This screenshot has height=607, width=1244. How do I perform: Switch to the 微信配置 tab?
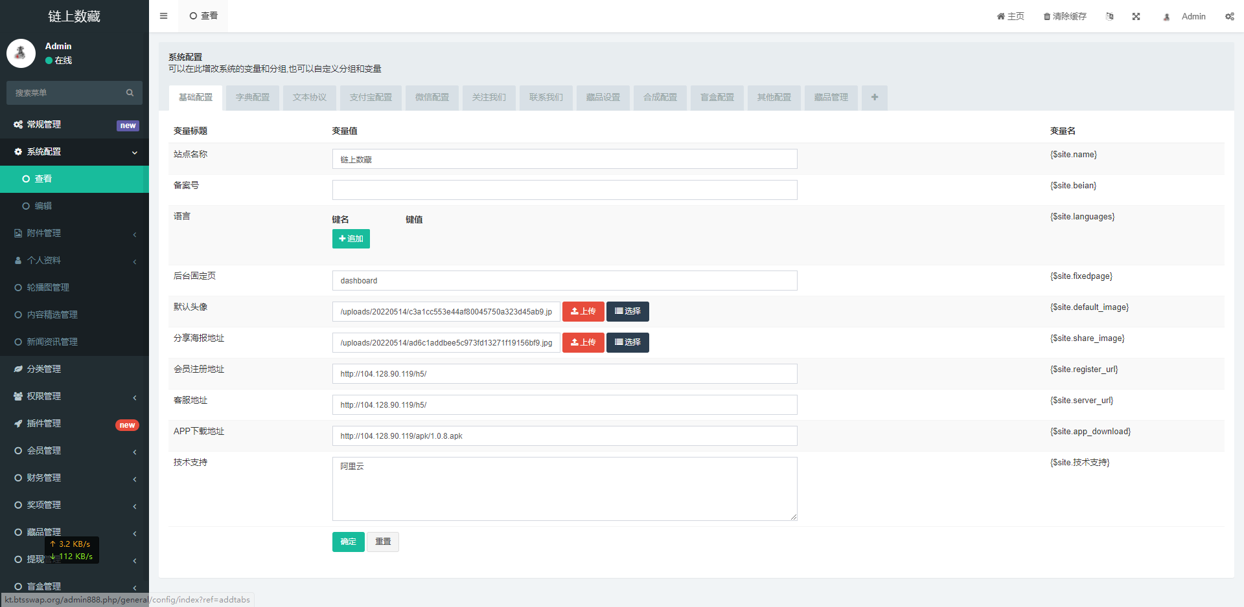click(432, 97)
